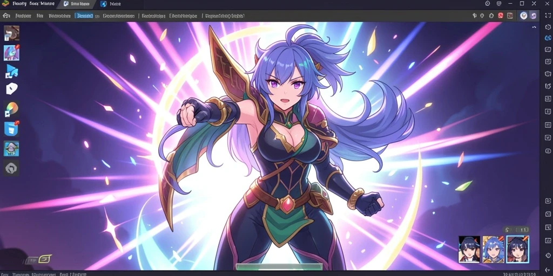Select the blue highlighted toolbar menu item
Screen dimensions: 553x276
[84, 16]
